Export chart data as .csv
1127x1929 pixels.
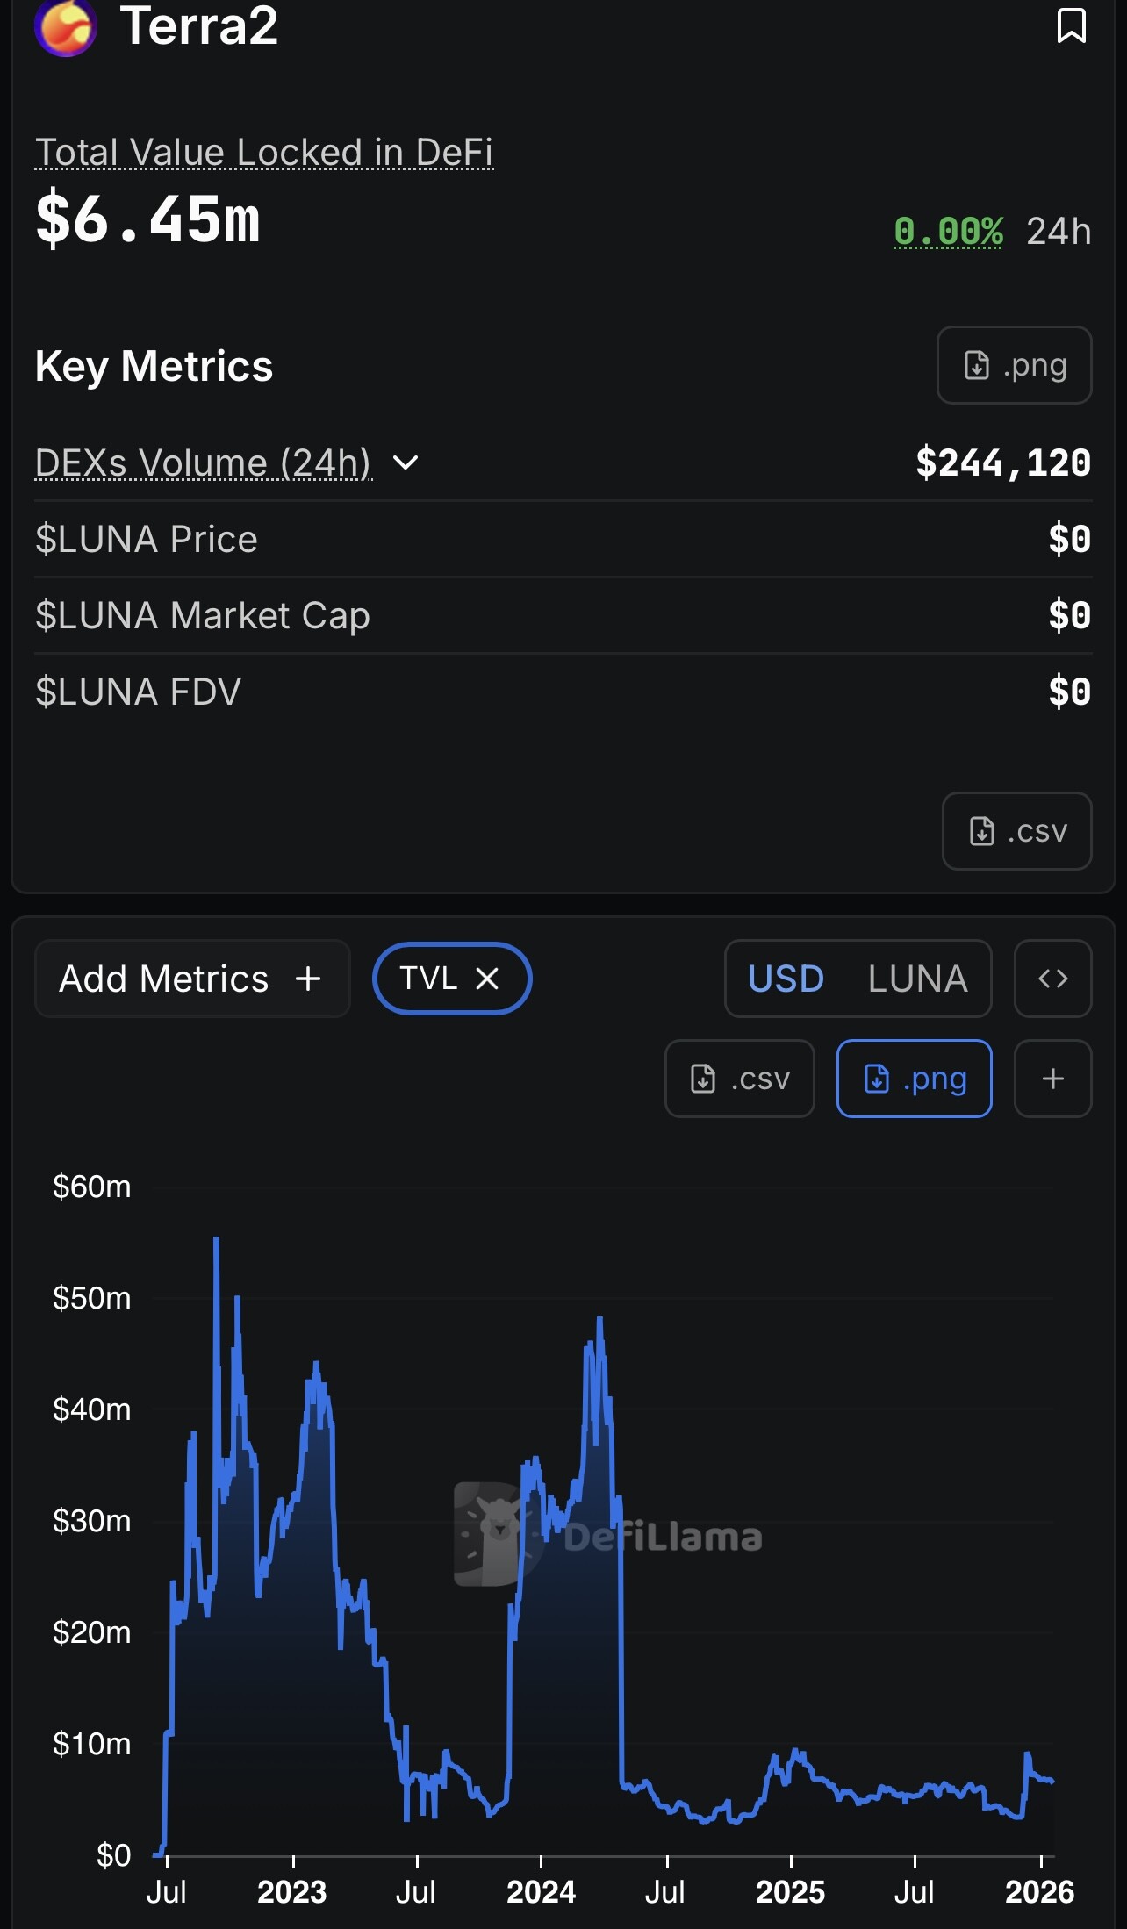pos(739,1079)
